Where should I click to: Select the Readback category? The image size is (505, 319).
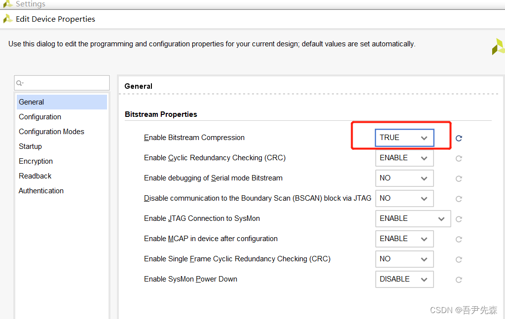pyautogui.click(x=62, y=176)
